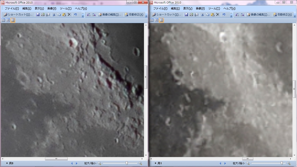Viewport: 297px width, 167px height.
Task: Click zoom slider handle in right window
Action: point(282,163)
